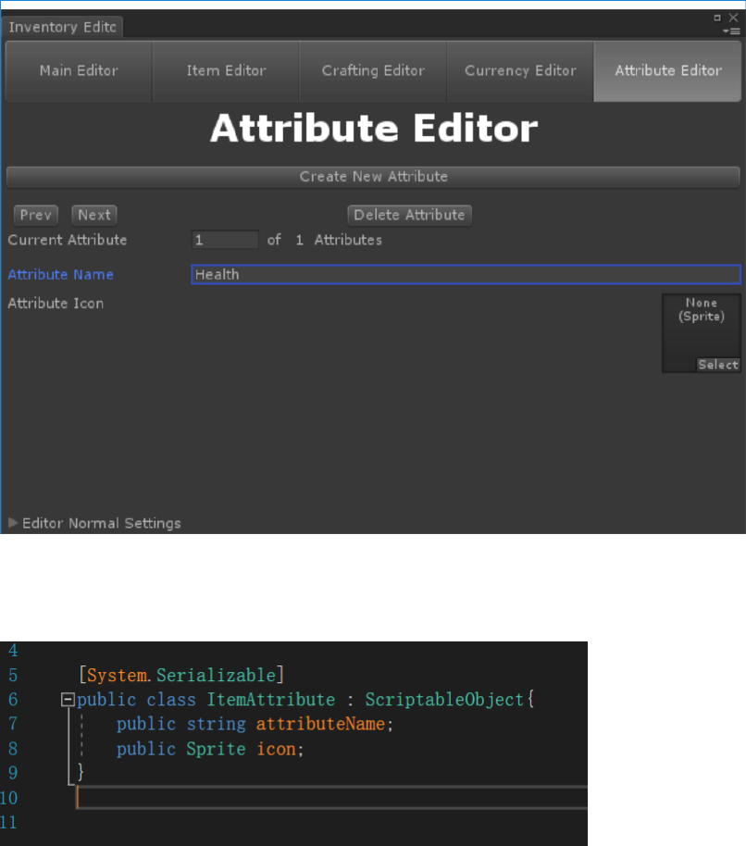This screenshot has height=846, width=746.
Task: Click line number 10 in code editor
Action: [8, 798]
